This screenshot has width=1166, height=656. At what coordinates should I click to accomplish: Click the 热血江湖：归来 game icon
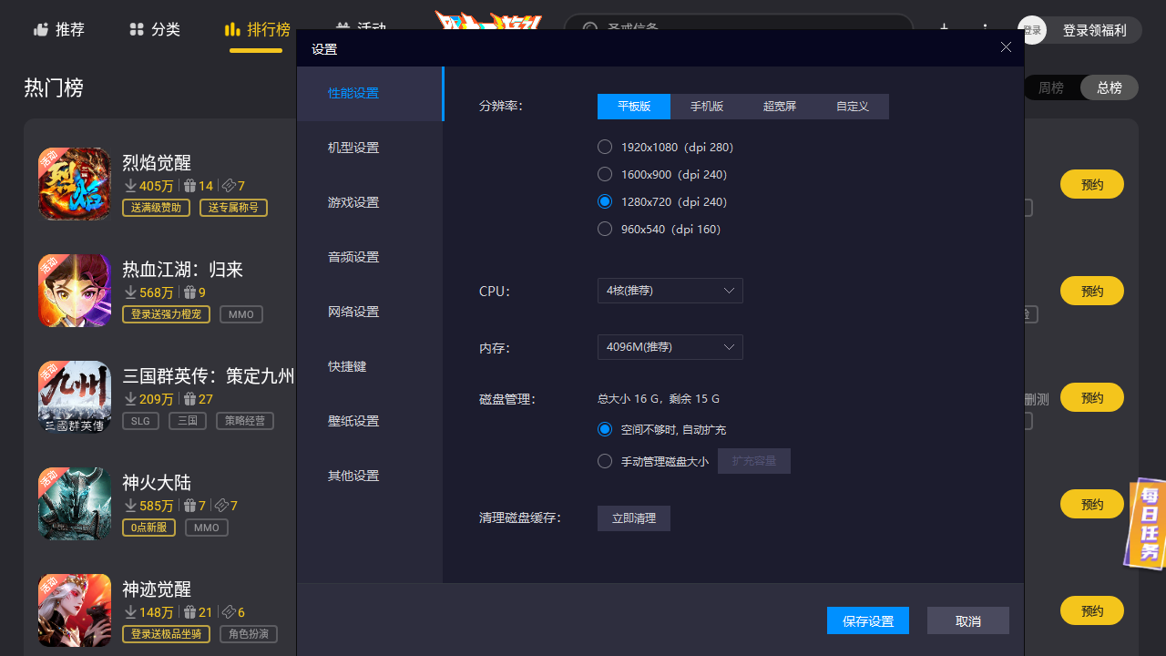pos(75,291)
